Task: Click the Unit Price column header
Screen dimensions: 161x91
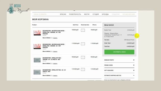Action: pos(75,25)
